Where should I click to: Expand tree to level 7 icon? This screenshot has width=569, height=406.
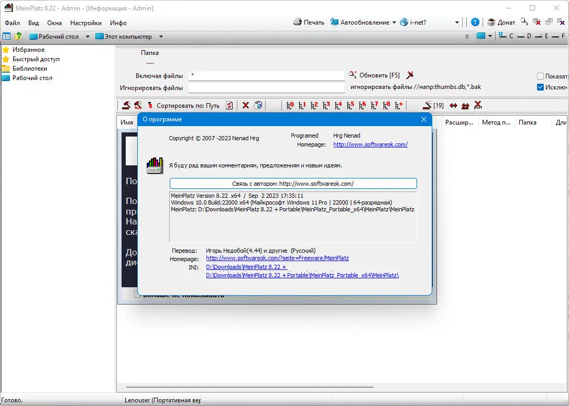pyautogui.click(x=374, y=105)
